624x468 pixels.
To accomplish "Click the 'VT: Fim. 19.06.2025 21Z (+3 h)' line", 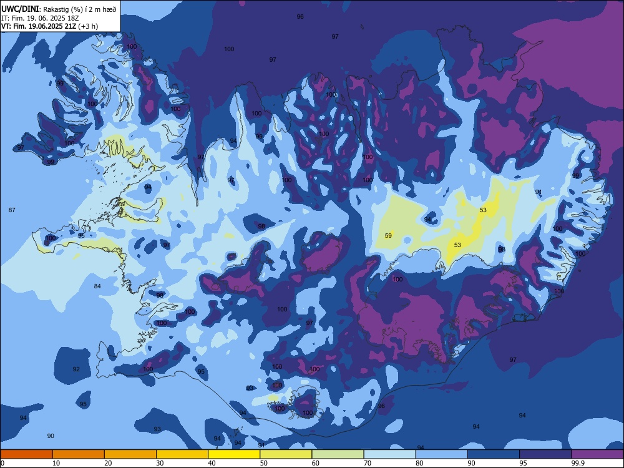I will coord(50,26).
